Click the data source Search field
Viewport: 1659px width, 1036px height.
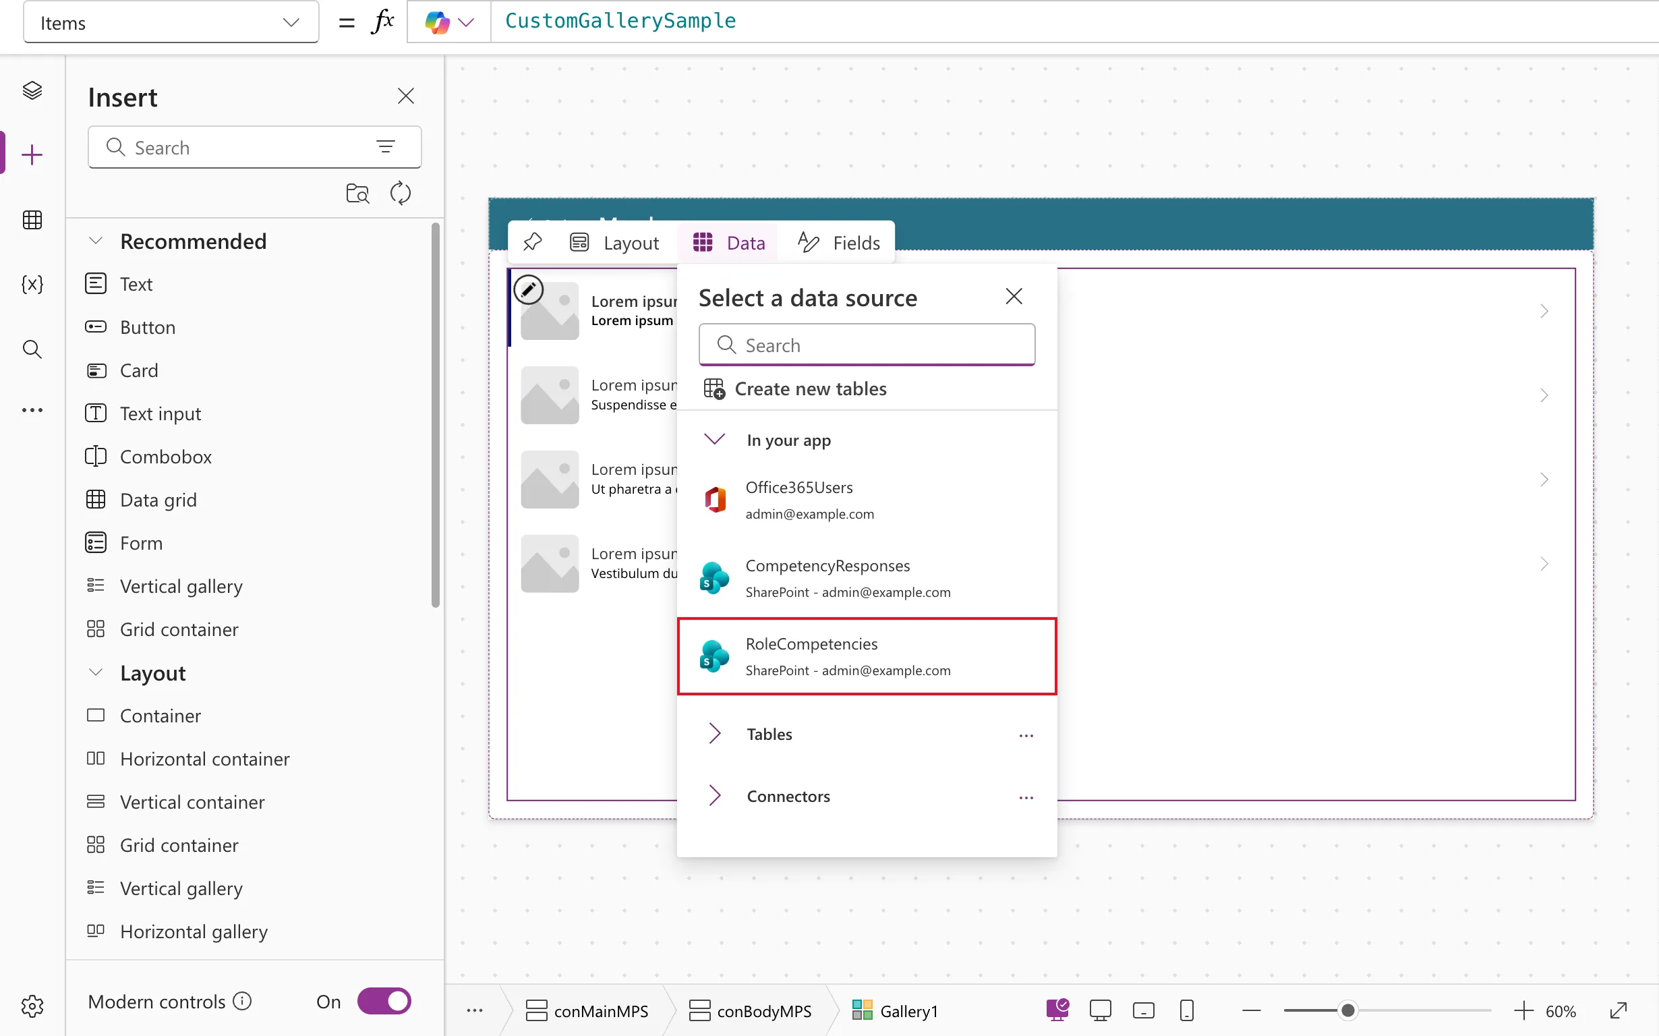click(867, 345)
